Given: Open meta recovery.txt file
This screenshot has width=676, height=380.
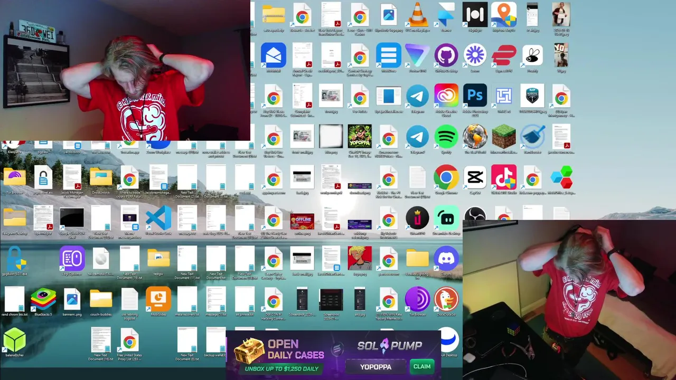Looking at the screenshot, I should (187, 300).
